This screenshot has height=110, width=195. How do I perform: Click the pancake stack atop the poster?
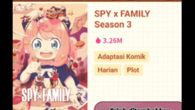pos(56,13)
